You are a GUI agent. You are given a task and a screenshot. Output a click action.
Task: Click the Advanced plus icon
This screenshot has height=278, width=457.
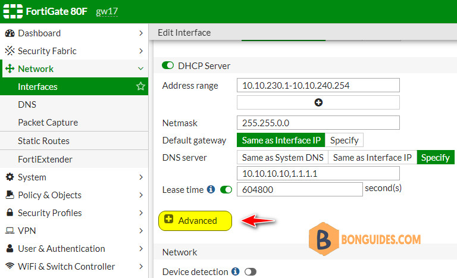click(x=168, y=219)
